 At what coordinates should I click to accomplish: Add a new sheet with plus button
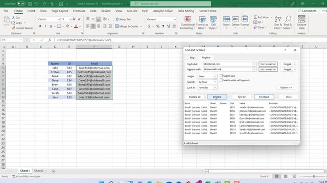[x=53, y=171]
